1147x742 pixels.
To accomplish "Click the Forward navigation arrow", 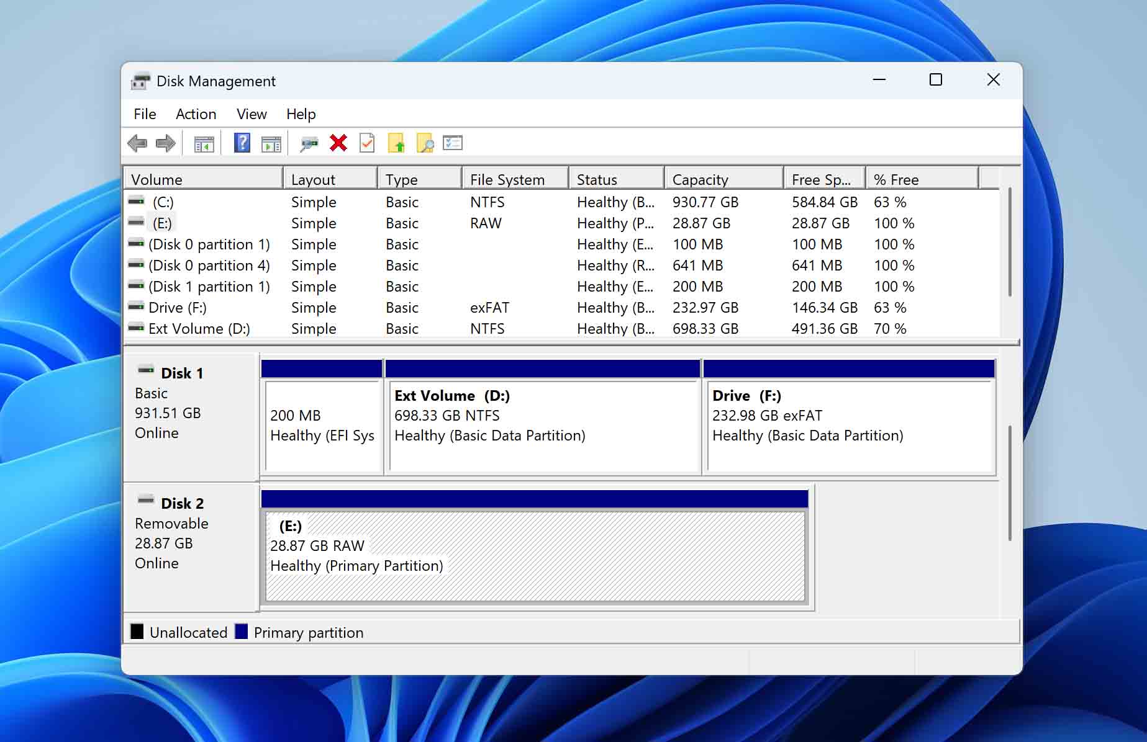I will (x=165, y=143).
